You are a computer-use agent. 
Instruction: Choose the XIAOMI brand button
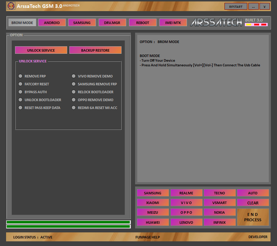(x=153, y=203)
